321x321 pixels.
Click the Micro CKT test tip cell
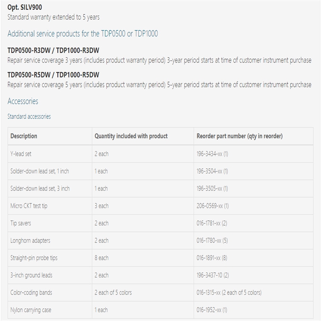coord(29,206)
